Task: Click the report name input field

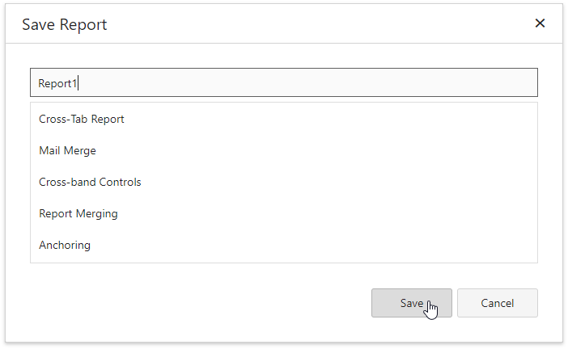Action: [283, 82]
